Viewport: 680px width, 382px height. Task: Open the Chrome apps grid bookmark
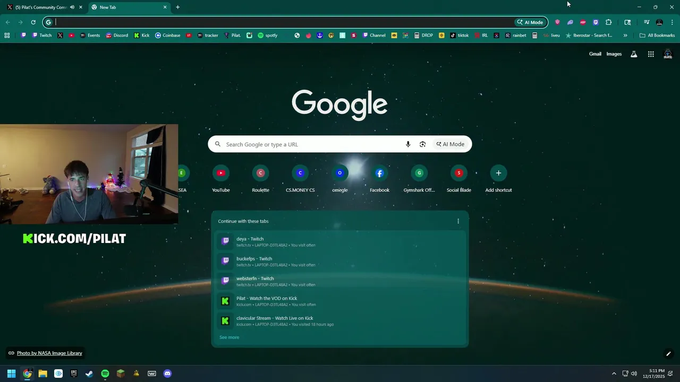(7, 36)
